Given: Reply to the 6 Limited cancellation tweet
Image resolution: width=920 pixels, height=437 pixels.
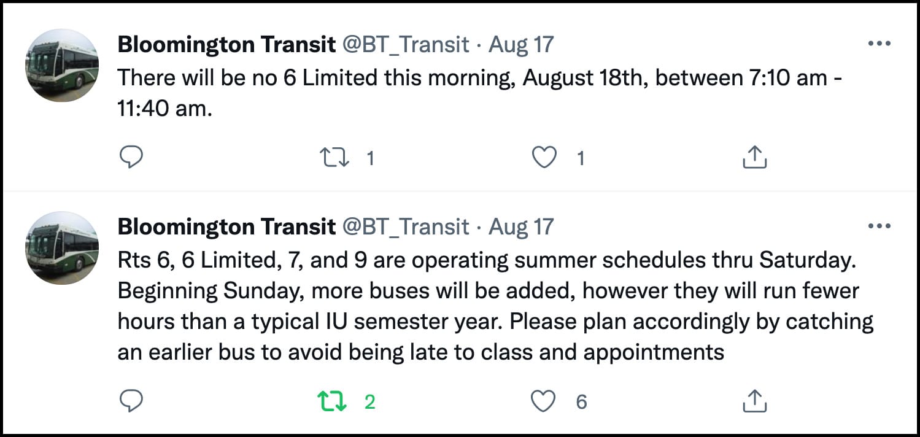Looking at the screenshot, I should 130,158.
